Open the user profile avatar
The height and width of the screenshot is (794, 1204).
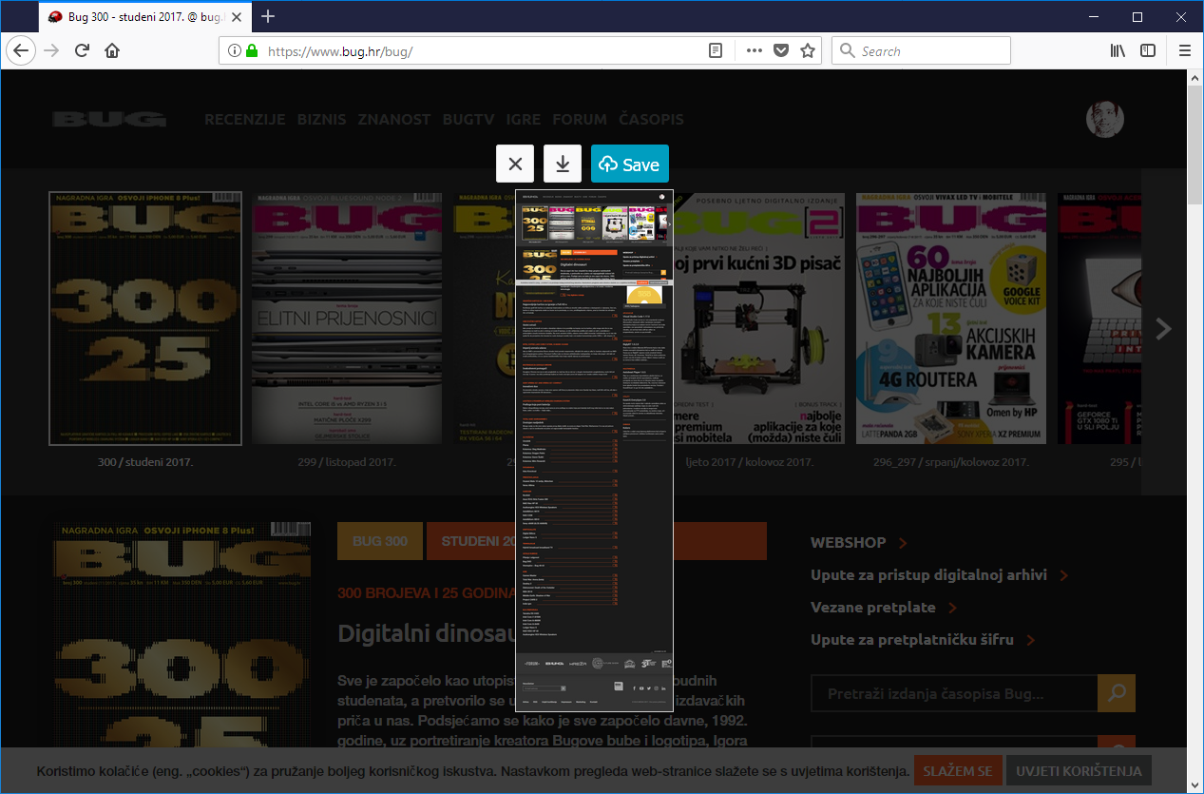(x=1105, y=119)
